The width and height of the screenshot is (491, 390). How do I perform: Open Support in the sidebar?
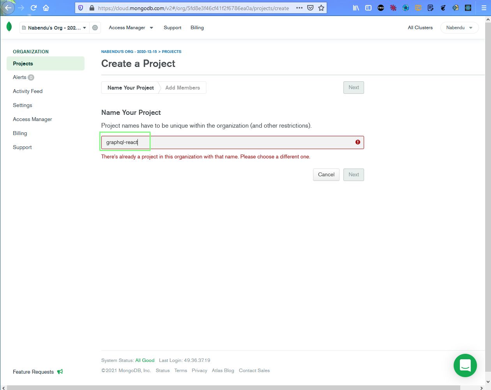pos(22,147)
